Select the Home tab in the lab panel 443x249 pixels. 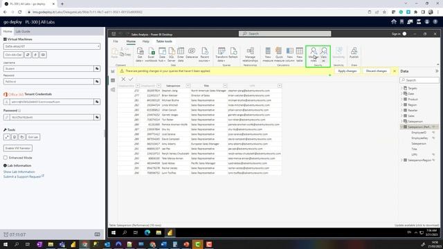click(x=8, y=31)
